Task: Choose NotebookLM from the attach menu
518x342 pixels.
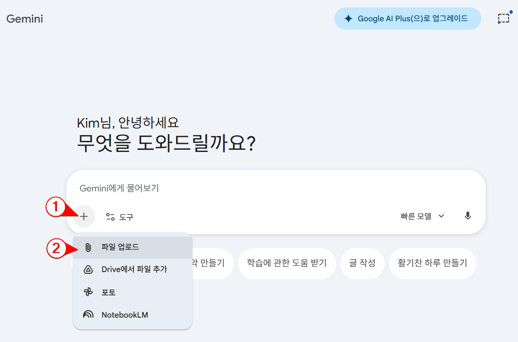Action: [125, 315]
